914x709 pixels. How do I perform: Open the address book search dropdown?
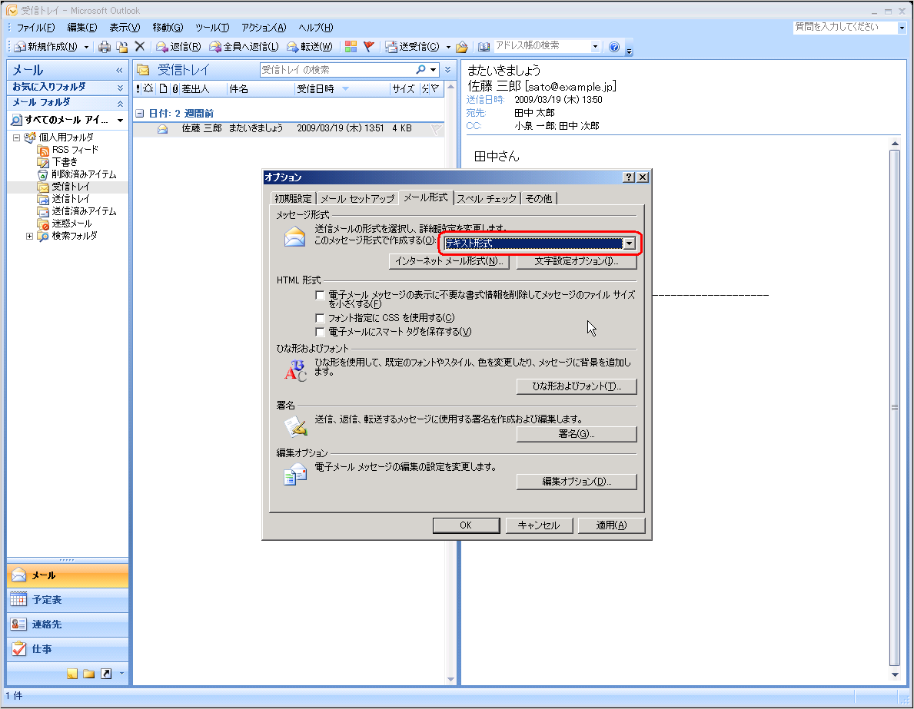tap(595, 46)
